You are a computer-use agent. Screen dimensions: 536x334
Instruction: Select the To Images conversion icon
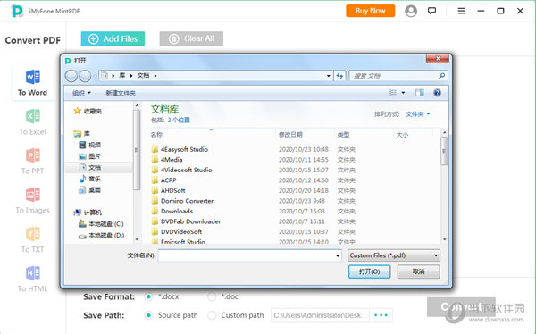pyautogui.click(x=33, y=195)
